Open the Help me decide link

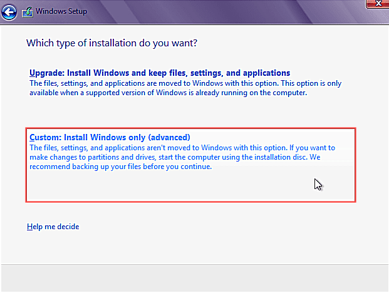pyautogui.click(x=53, y=226)
